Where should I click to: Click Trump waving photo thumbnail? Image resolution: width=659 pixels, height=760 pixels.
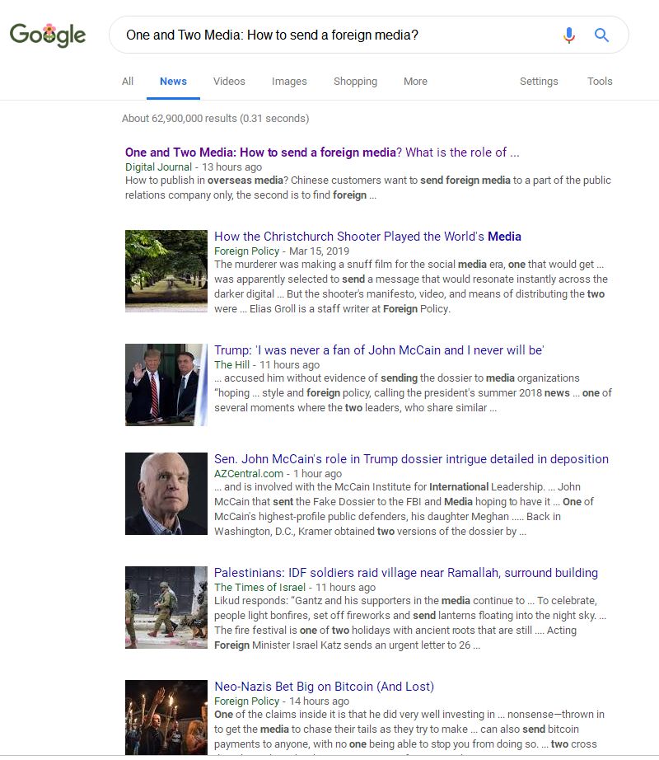coord(166,385)
